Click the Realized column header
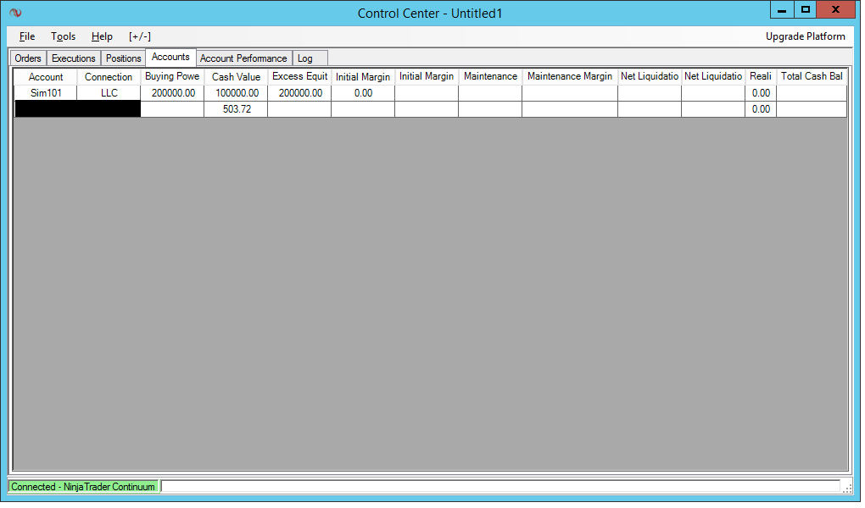Viewport: 865px width, 508px height. click(x=760, y=76)
